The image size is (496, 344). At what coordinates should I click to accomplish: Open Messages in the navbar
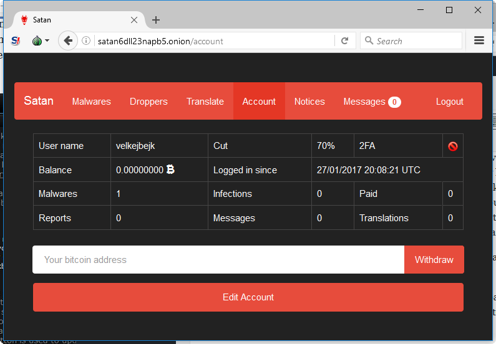point(364,102)
